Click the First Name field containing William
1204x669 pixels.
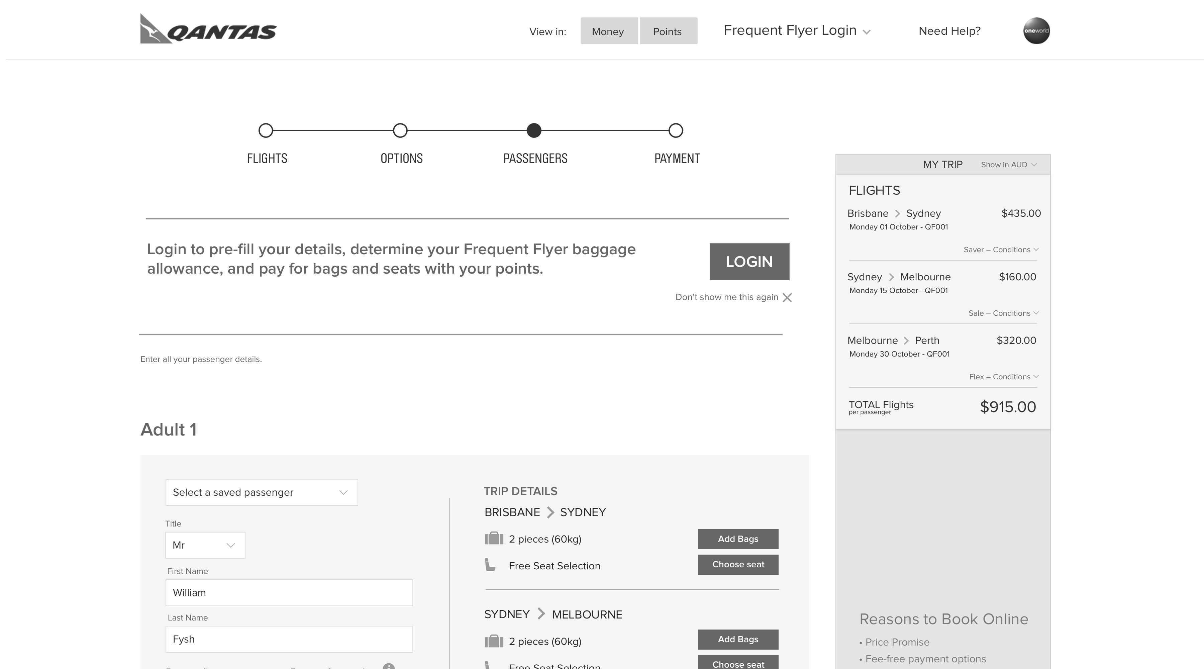tap(289, 593)
